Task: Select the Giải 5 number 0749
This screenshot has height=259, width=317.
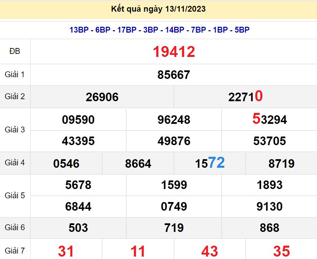Action: coord(174,207)
